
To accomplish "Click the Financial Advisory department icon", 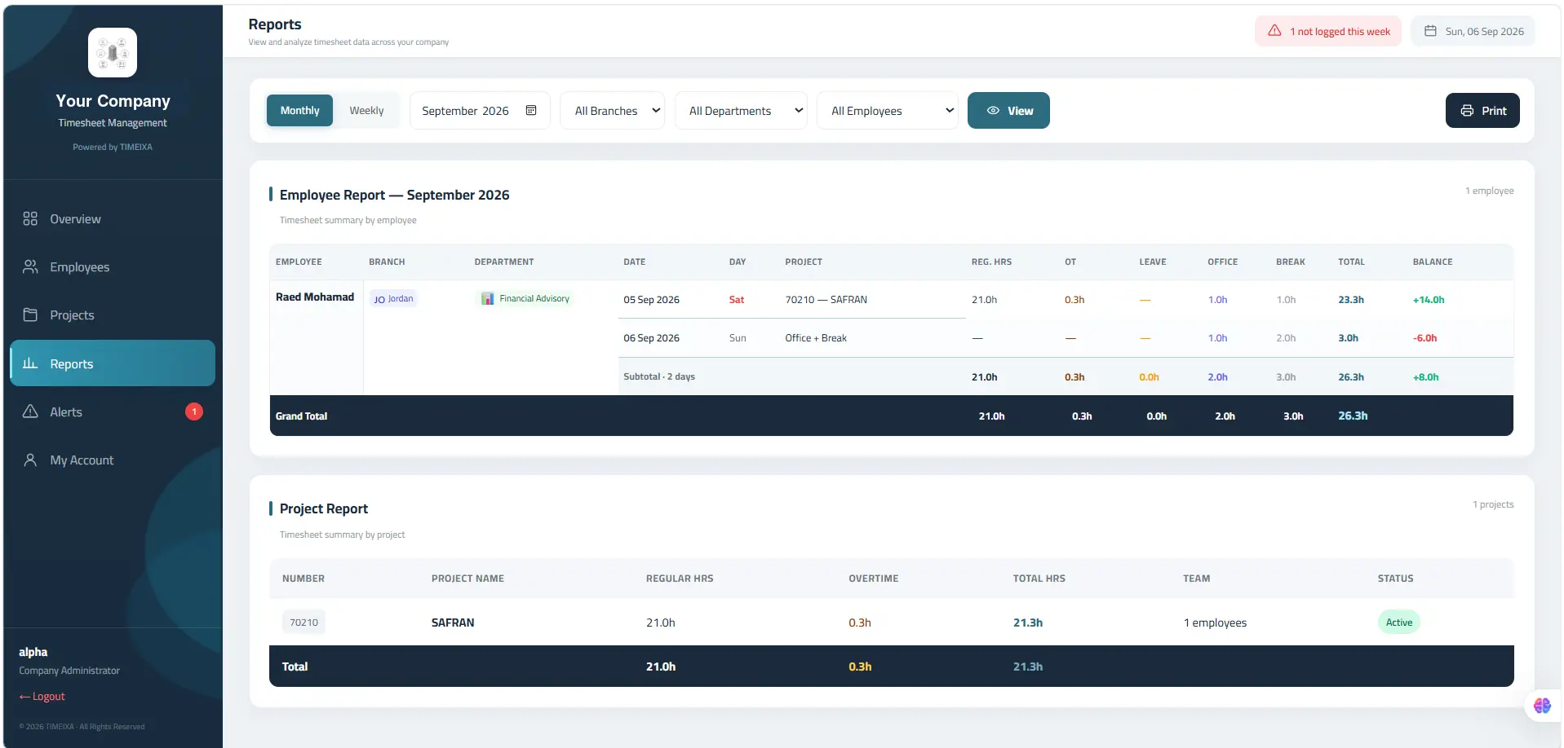I will (x=487, y=299).
